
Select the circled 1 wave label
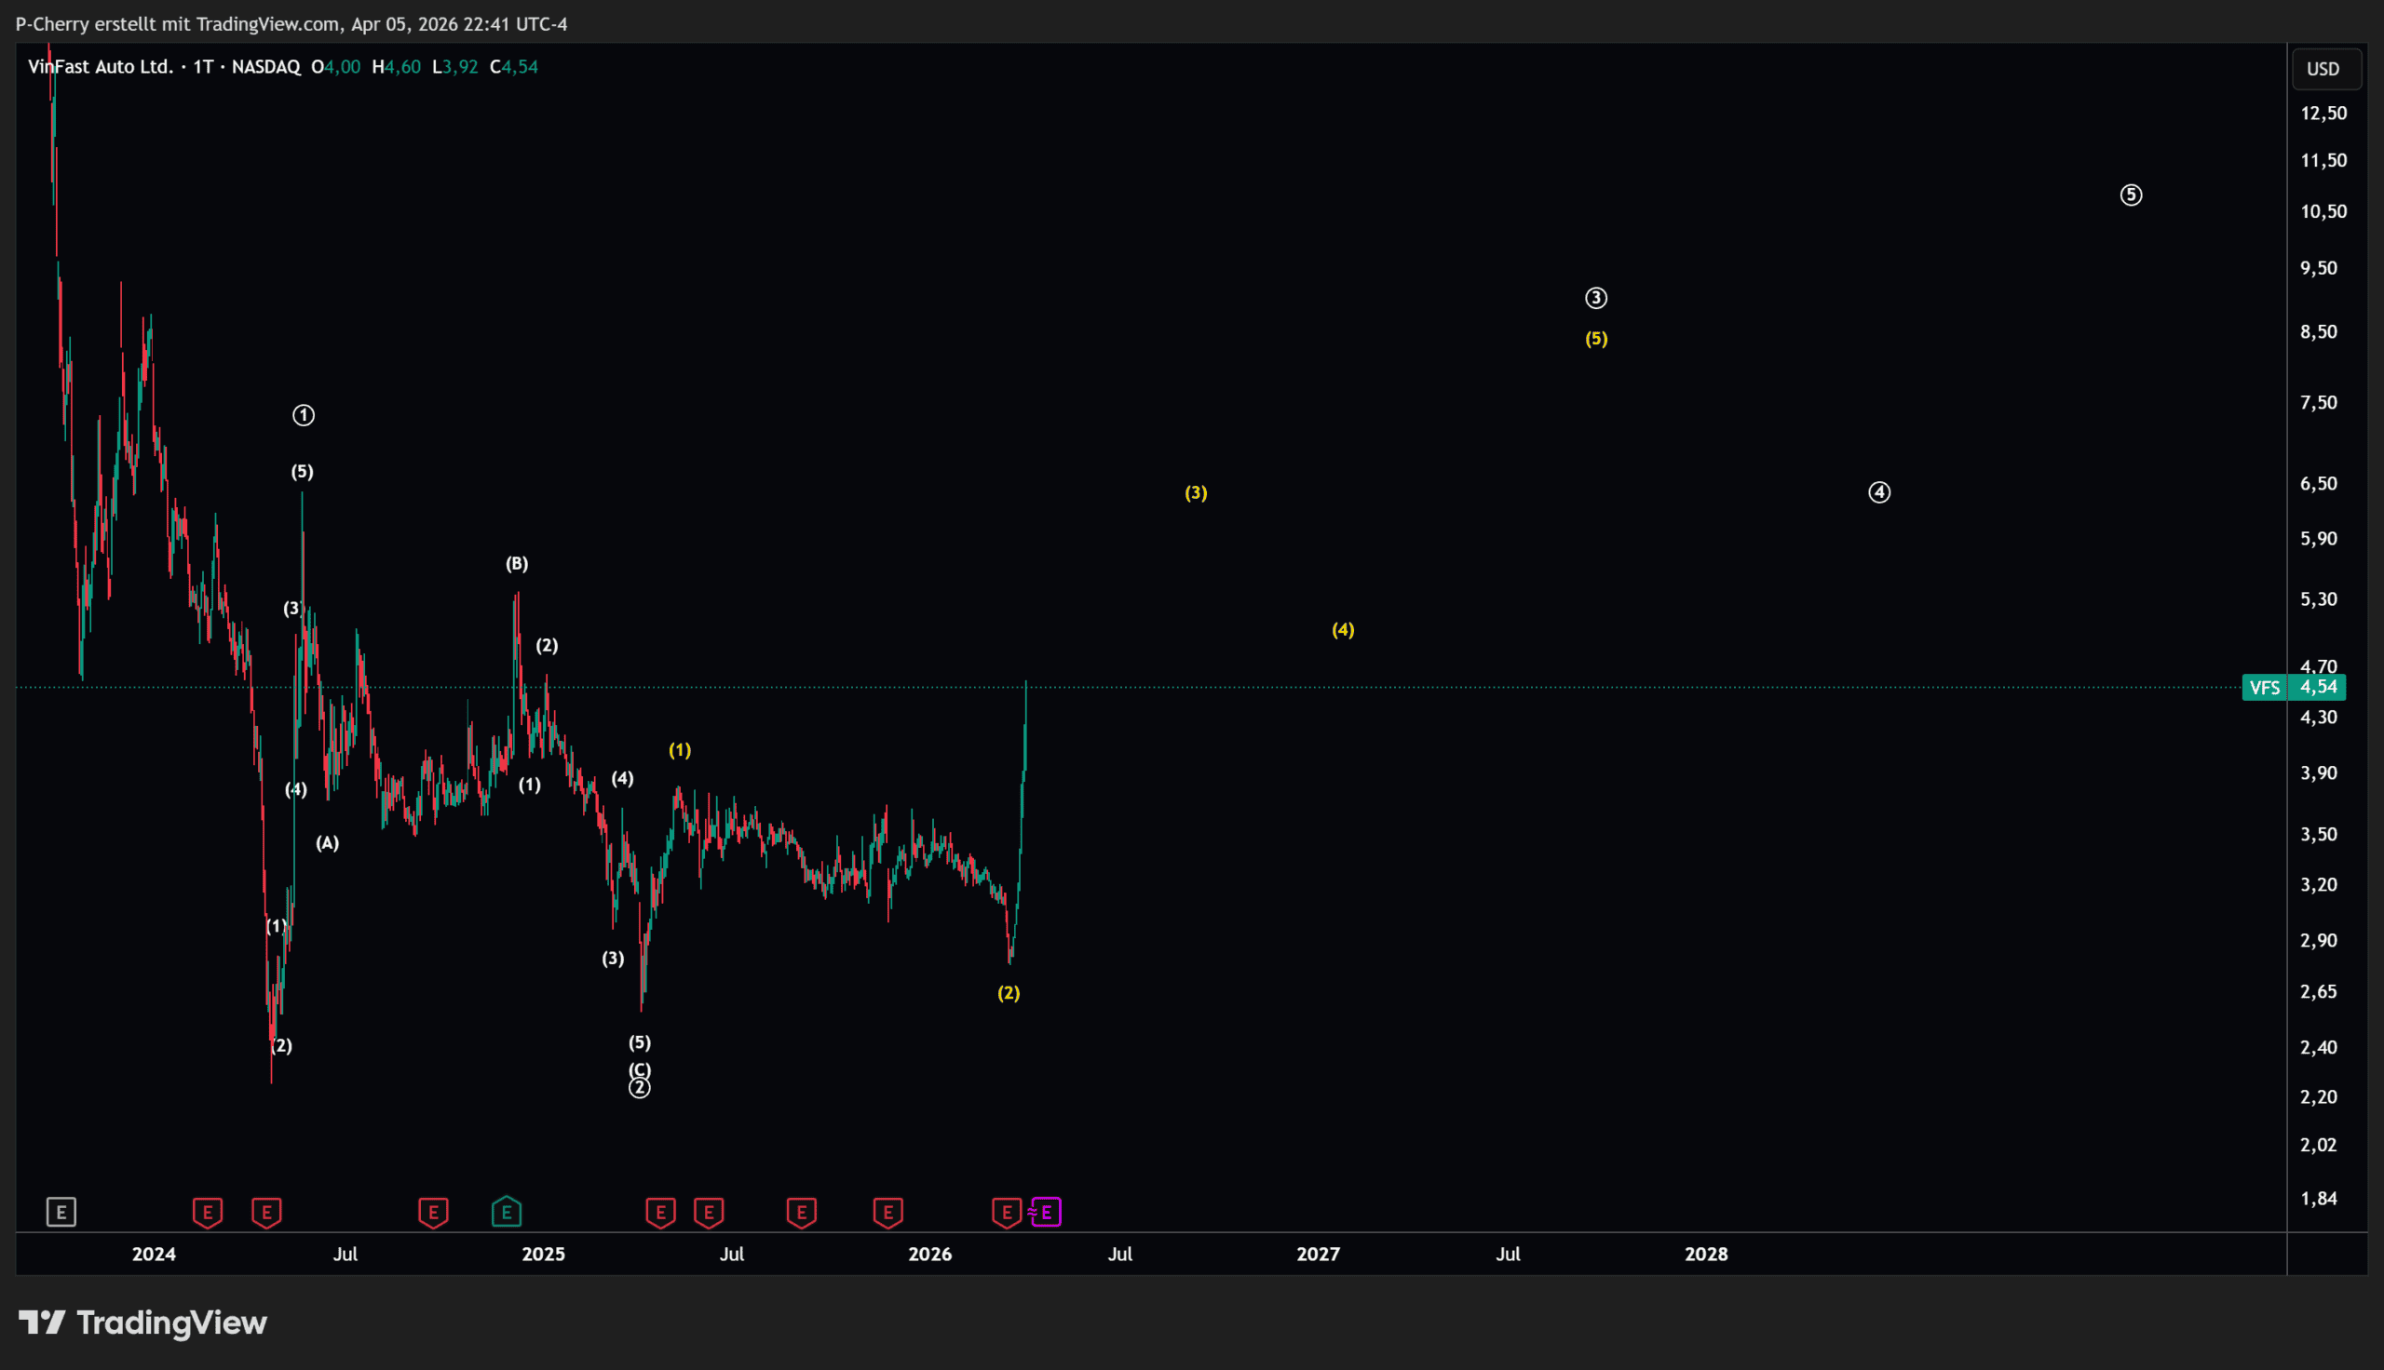tap(303, 415)
